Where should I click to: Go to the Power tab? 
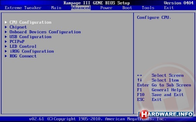(106, 8)
